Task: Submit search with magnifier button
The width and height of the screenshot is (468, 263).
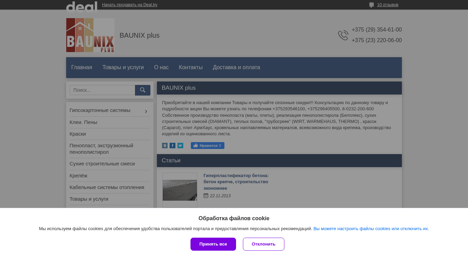Action: (x=143, y=90)
